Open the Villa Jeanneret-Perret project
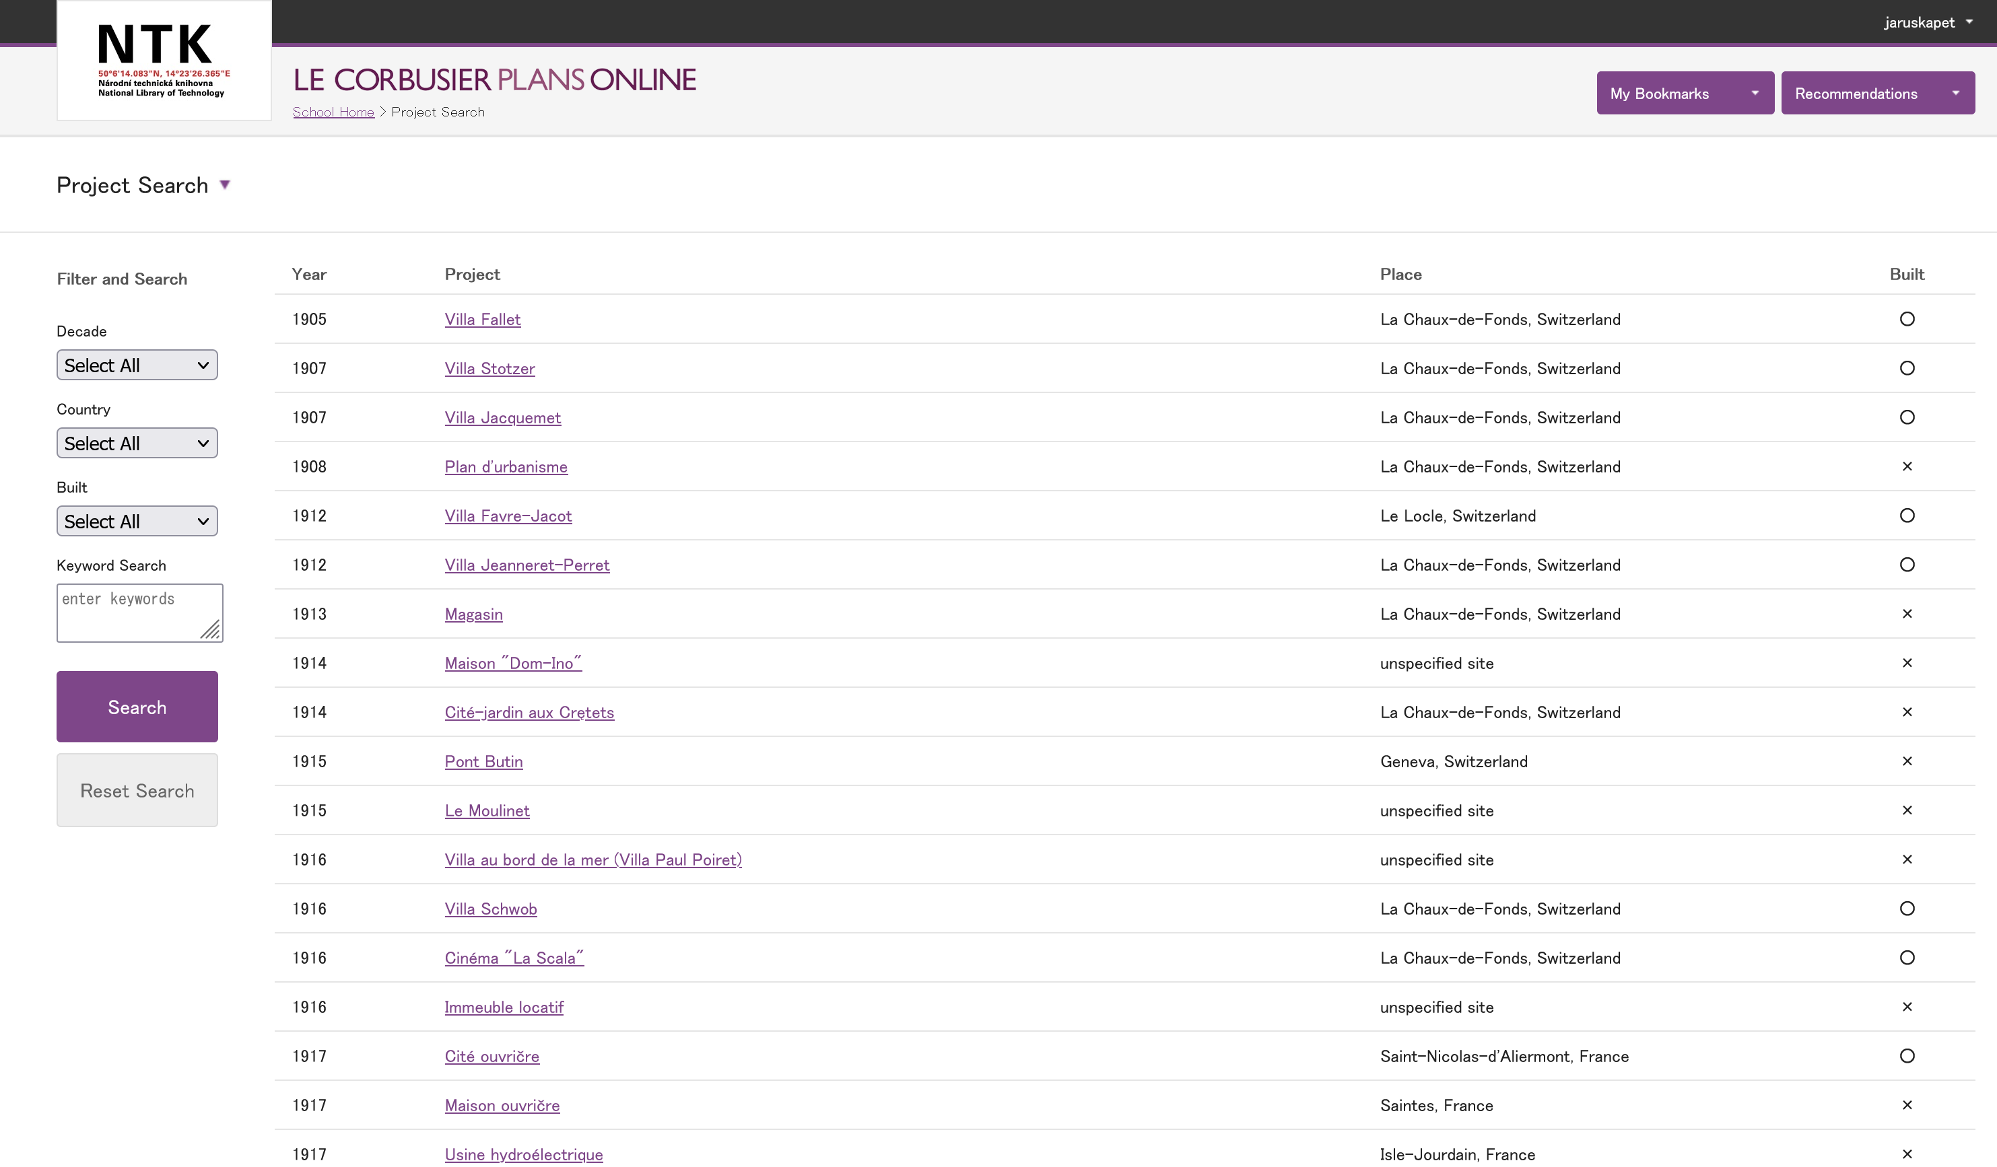Viewport: 1997px width, 1167px height. tap(527, 565)
